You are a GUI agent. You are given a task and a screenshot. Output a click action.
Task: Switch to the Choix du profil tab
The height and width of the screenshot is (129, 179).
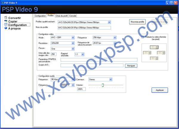pos(61,16)
